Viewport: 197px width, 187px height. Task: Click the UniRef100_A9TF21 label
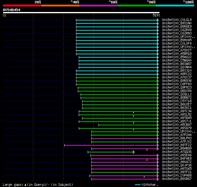pos(177,172)
